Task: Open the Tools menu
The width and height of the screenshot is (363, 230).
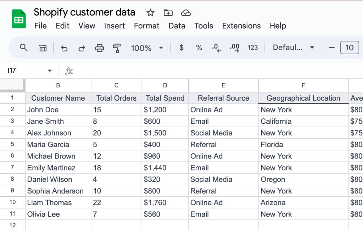Action: 204,26
